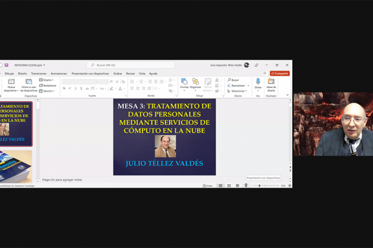The height and width of the screenshot is (248, 373).
Task: Click the text highlight color button
Action: click(111, 89)
